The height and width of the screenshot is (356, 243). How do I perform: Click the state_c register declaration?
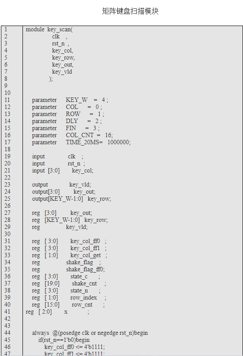[x=66, y=276]
